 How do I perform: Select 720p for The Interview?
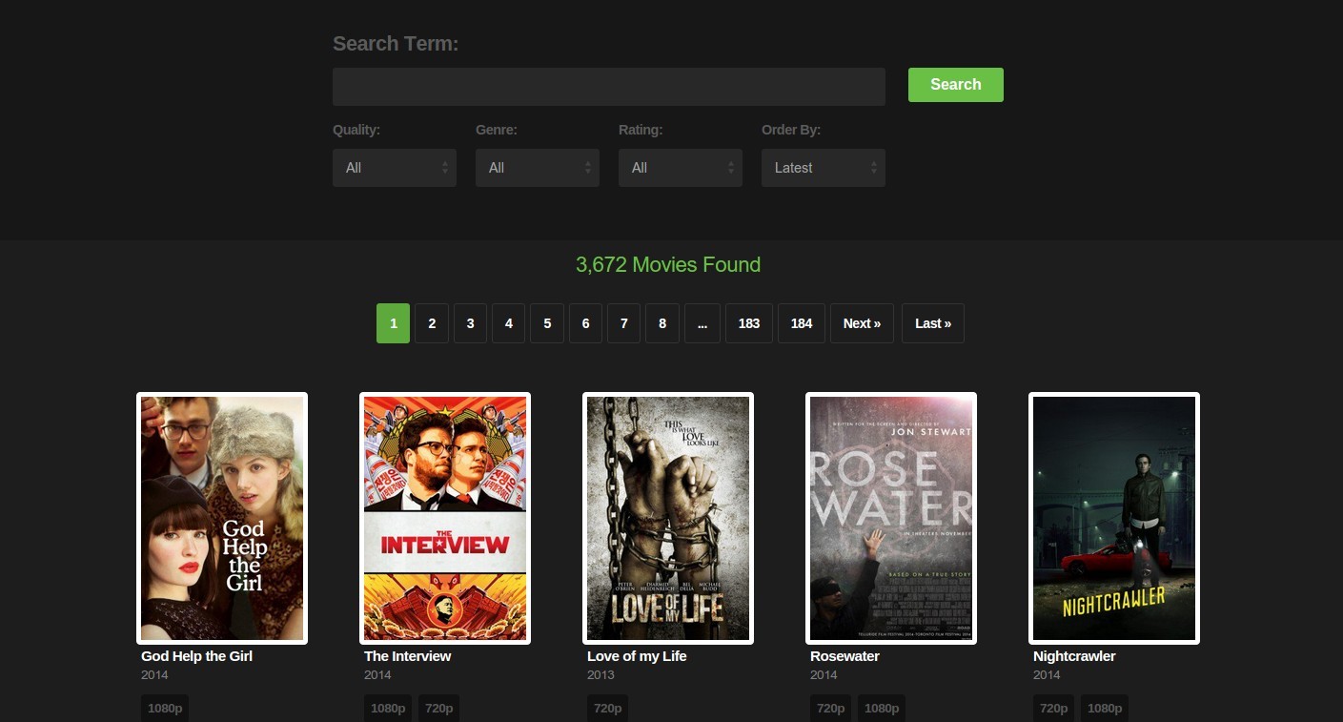click(438, 708)
